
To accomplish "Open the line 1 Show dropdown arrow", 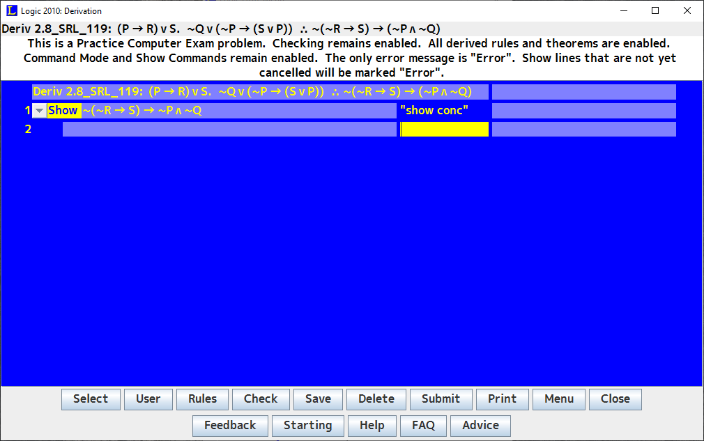I will [40, 111].
